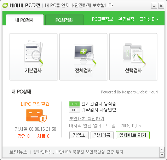The image size is (167, 160).
Task: Click the 기본검사 label text
Action: pos(33,70)
